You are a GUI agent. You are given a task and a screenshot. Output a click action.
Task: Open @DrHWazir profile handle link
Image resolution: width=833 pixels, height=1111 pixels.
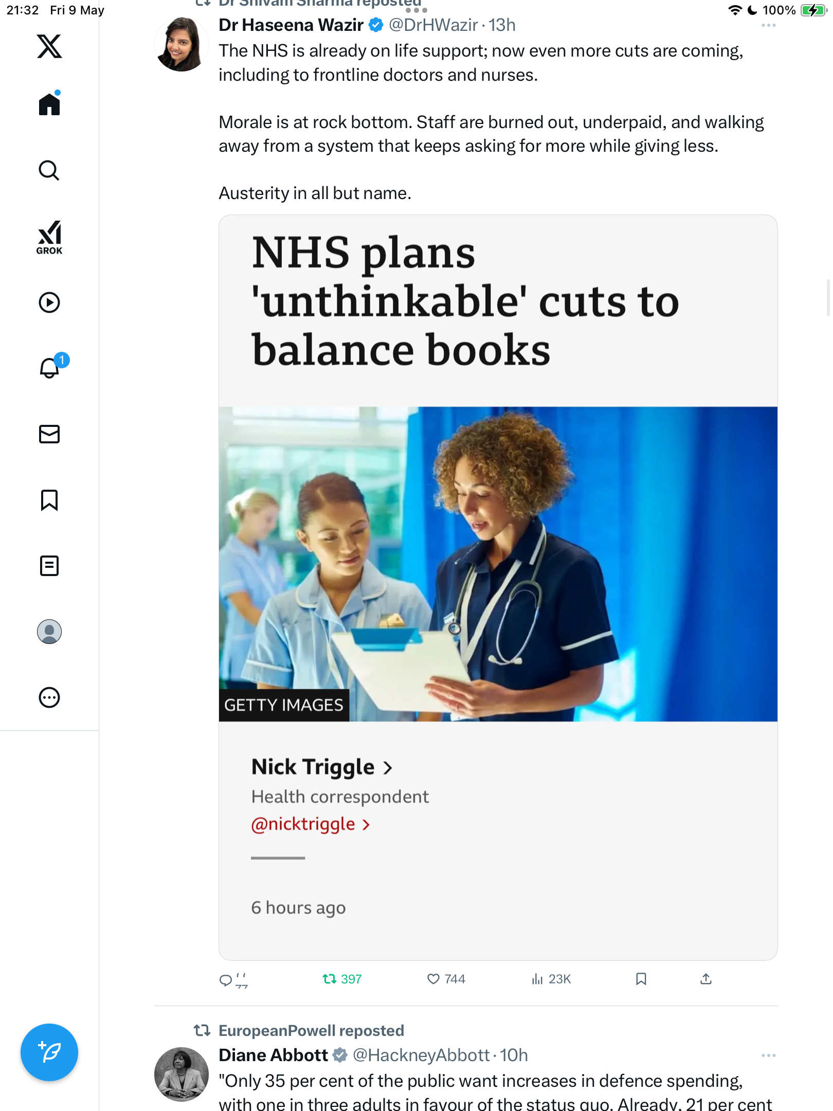click(433, 25)
